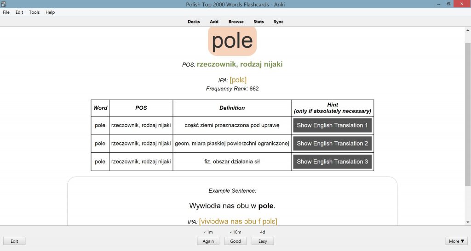The width and height of the screenshot is (471, 251).
Task: Open the Stats view
Action: tap(258, 22)
